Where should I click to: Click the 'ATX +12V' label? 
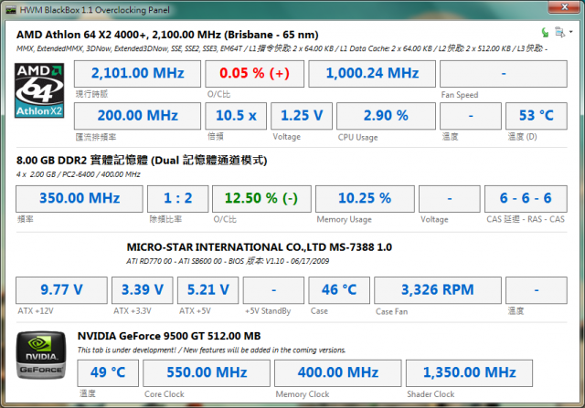coord(36,311)
